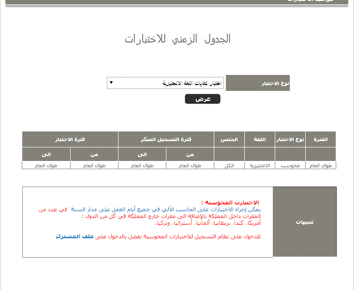Click the محوسب cell in the table

coord(290,166)
